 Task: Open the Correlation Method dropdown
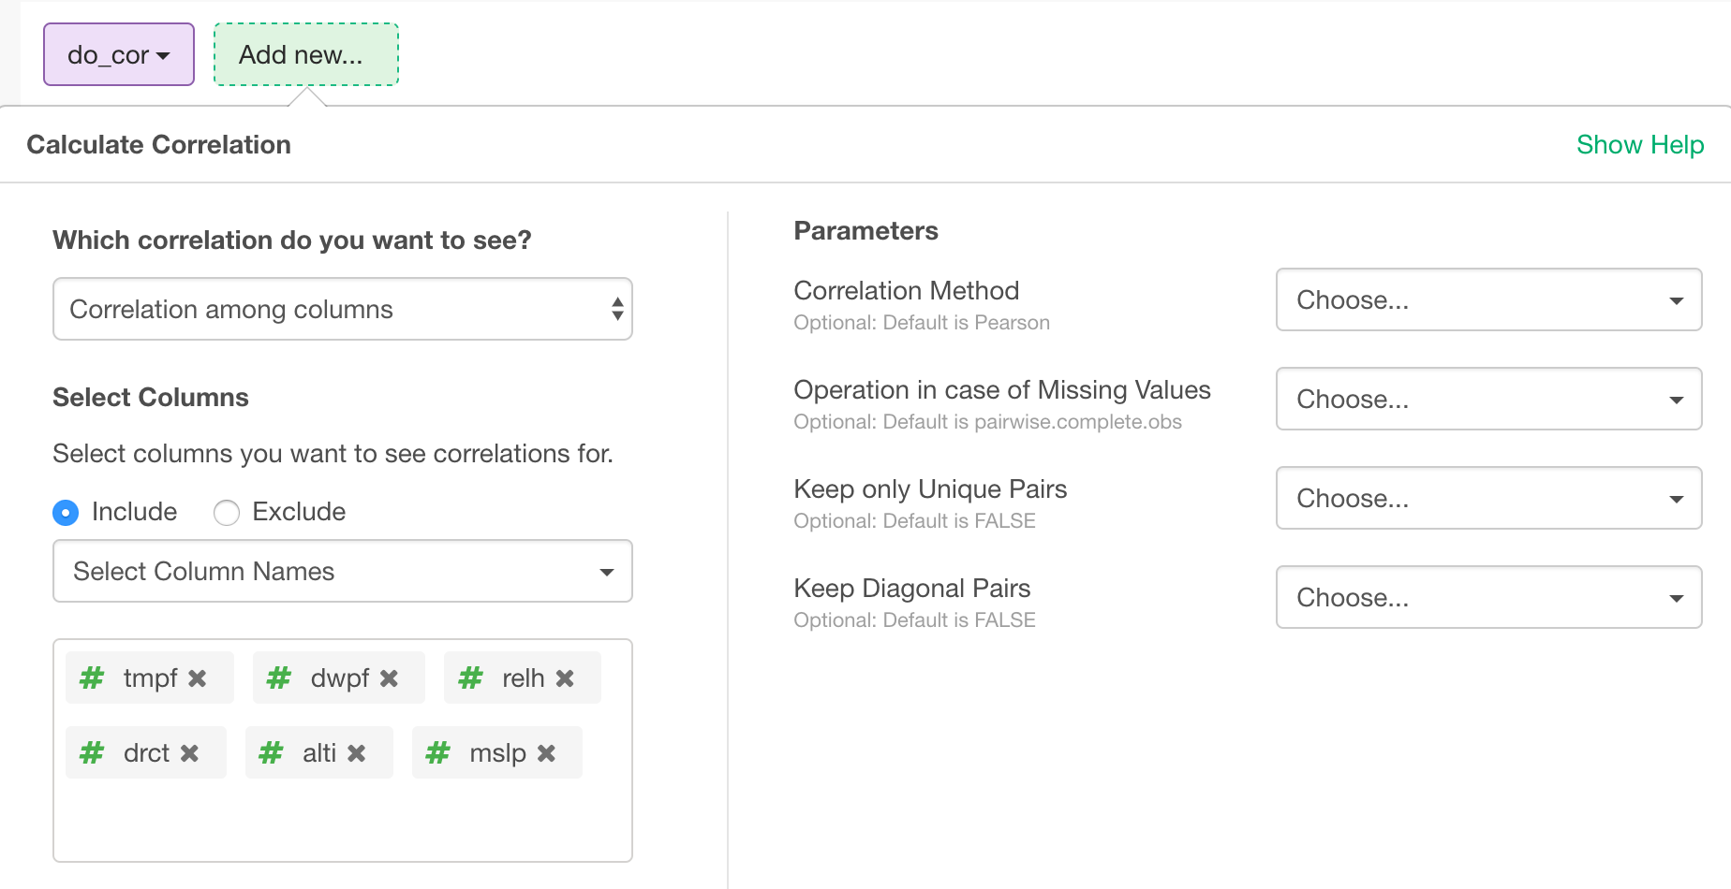(1488, 299)
